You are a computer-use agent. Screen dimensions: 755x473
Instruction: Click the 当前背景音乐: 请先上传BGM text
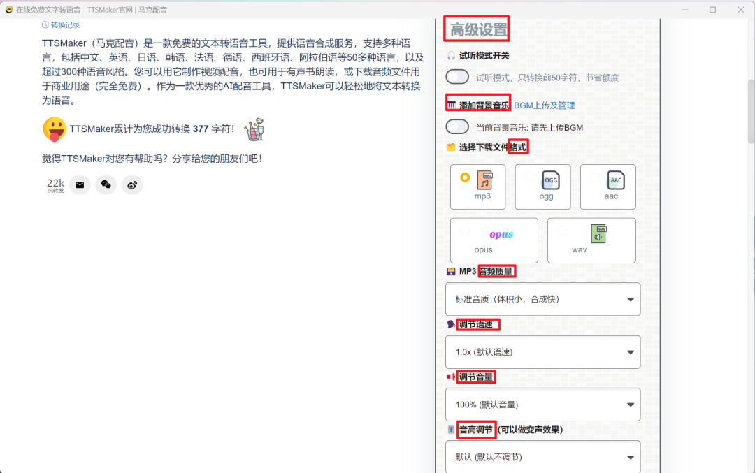[x=529, y=128]
